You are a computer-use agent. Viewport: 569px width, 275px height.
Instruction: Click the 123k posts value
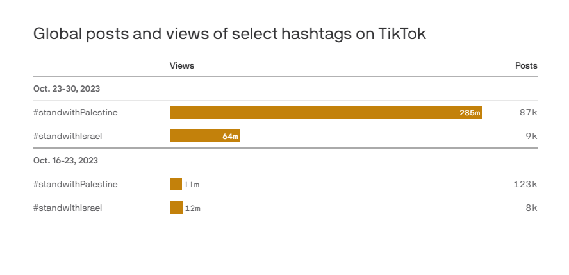(x=525, y=185)
